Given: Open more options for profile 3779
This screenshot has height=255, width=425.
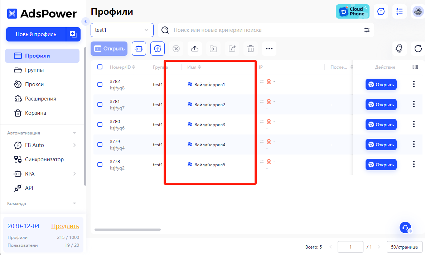Looking at the screenshot, I should pos(414,144).
